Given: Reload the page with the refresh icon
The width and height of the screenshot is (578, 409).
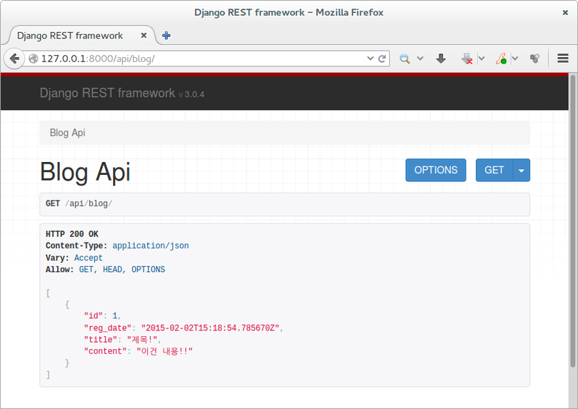Looking at the screenshot, I should click(x=382, y=59).
